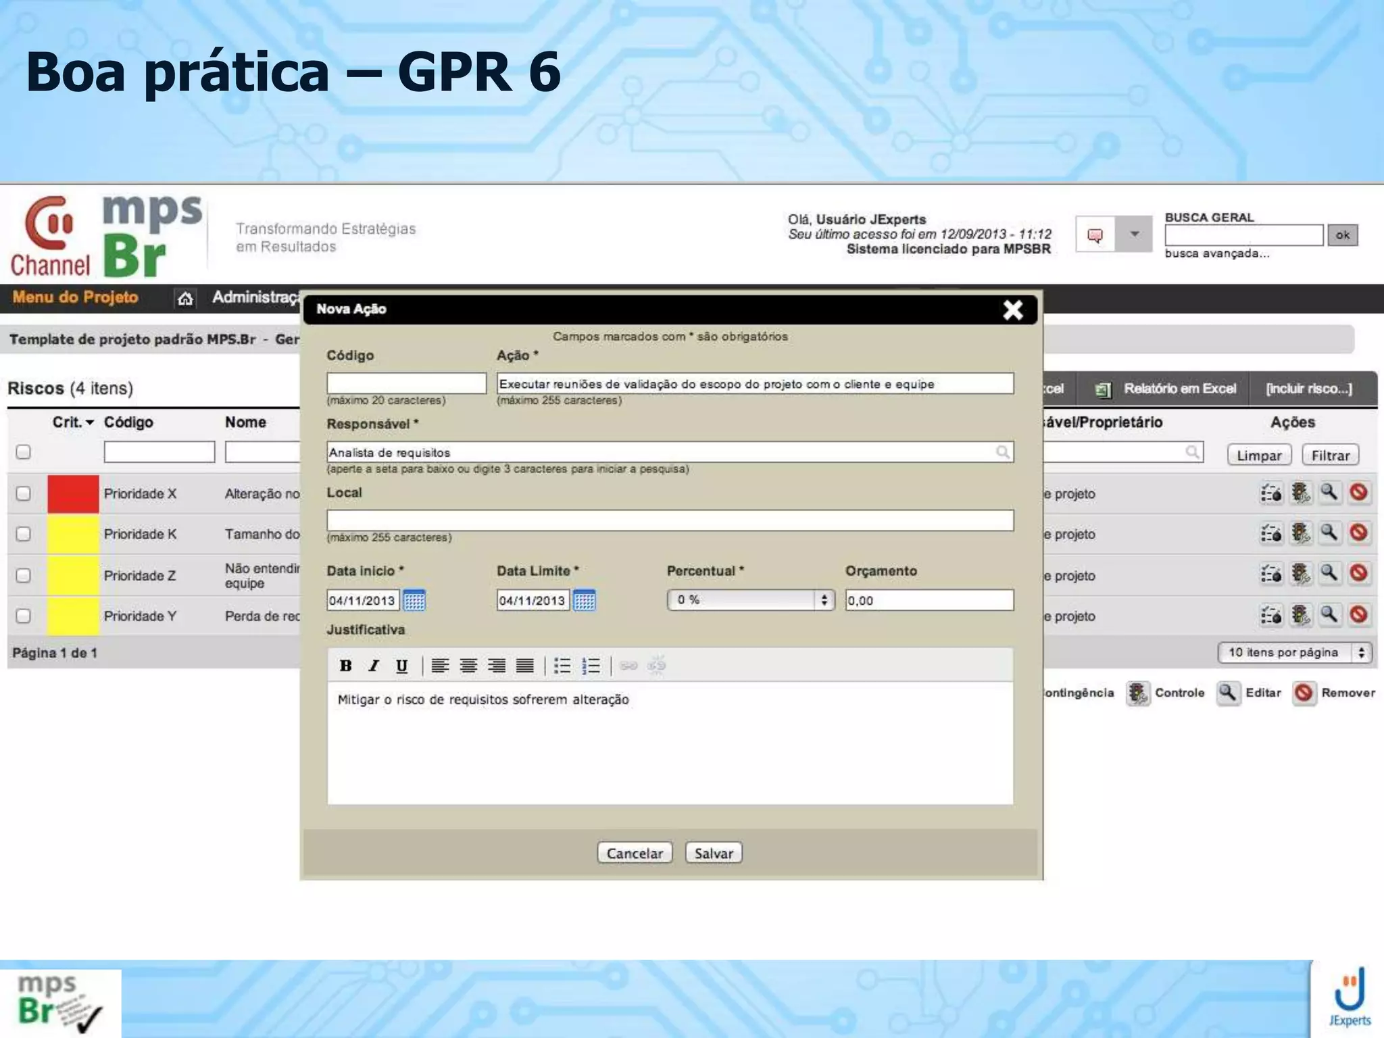The image size is (1384, 1038).
Task: Center Justificativa text
Action: click(468, 666)
